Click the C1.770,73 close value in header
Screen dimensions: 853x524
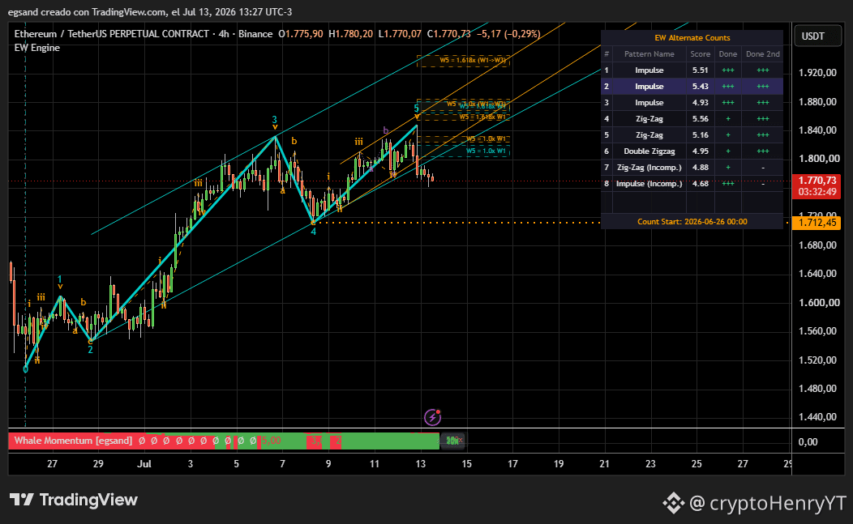click(449, 34)
